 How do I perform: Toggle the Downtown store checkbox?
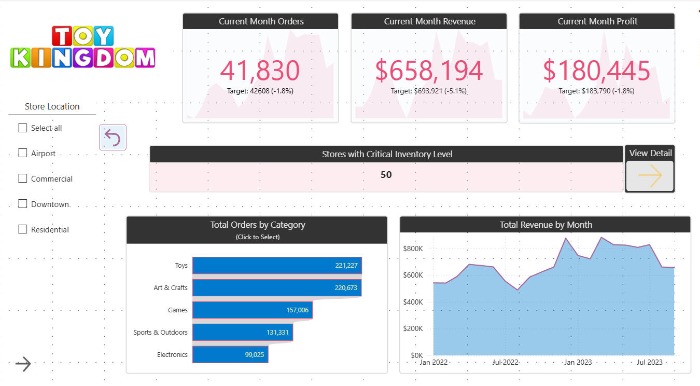point(23,204)
